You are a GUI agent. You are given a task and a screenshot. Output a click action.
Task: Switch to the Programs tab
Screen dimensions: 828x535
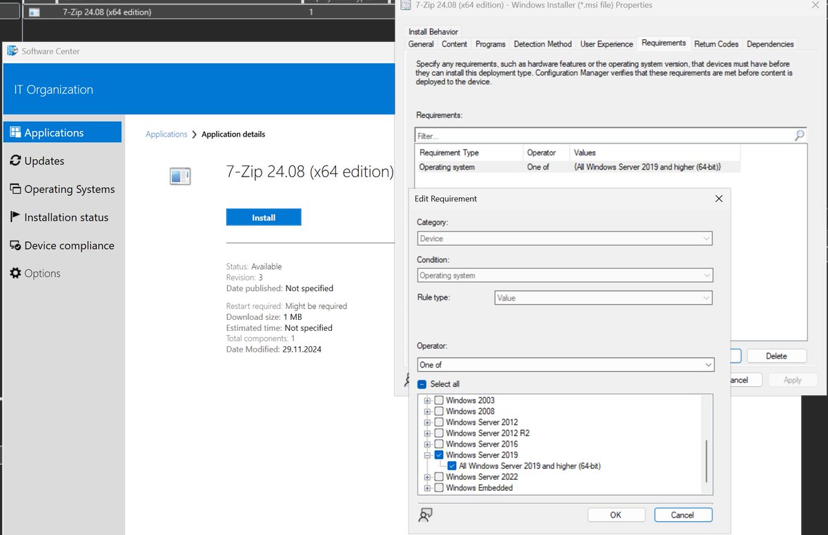pyautogui.click(x=491, y=44)
